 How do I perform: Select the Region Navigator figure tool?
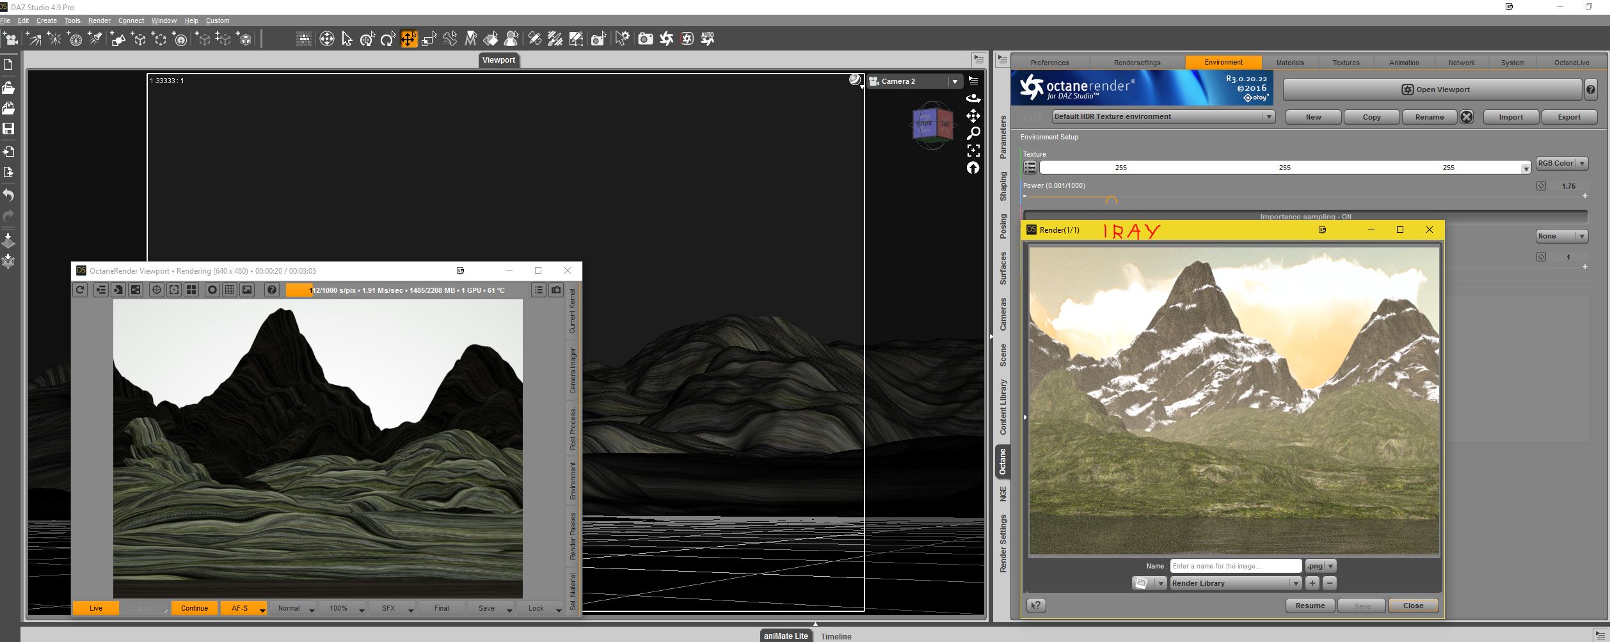coord(511,39)
